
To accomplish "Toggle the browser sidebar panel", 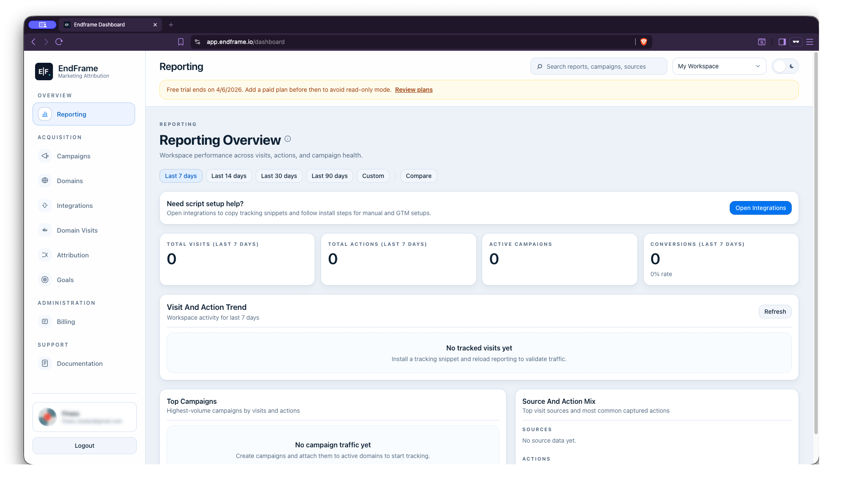I will click(782, 42).
